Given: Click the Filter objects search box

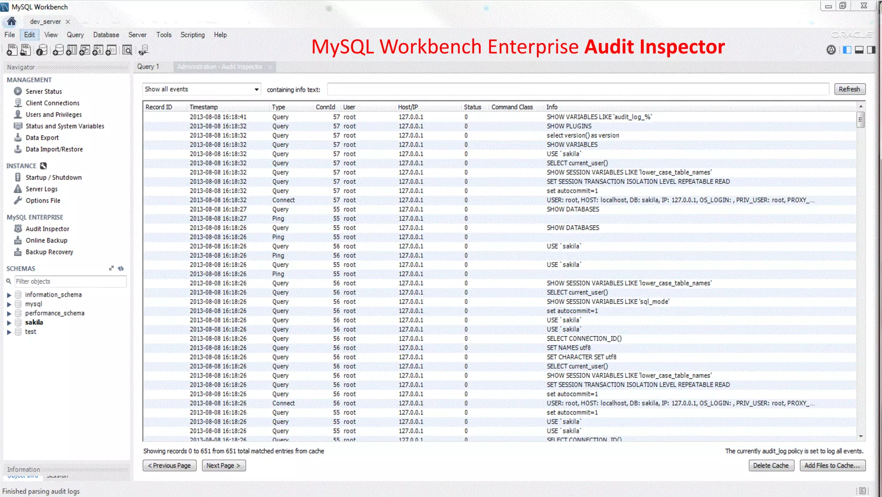Looking at the screenshot, I should [71, 281].
